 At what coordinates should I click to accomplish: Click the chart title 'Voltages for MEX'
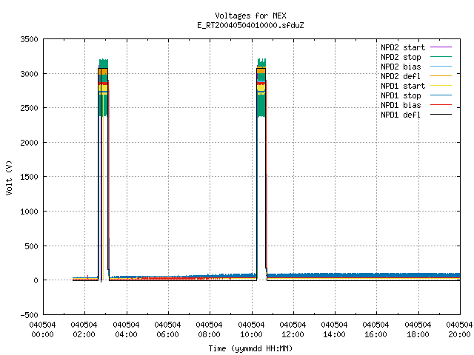pyautogui.click(x=250, y=16)
